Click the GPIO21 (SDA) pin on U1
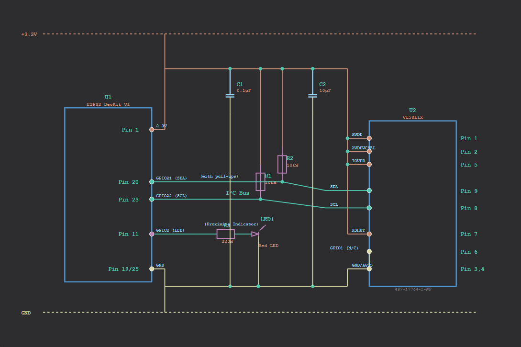This screenshot has width=521, height=347. [x=152, y=182]
